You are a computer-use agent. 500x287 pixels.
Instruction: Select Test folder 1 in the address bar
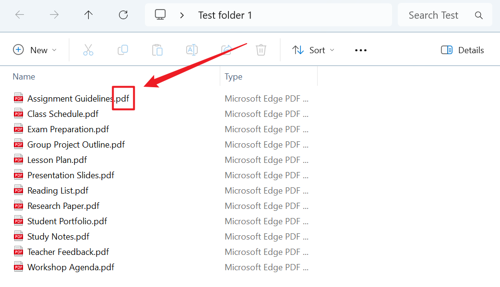[x=225, y=15]
